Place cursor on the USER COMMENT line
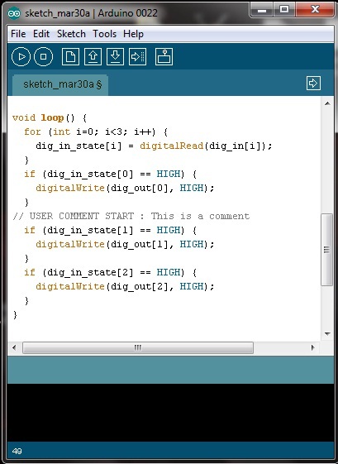Image resolution: width=338 pixels, height=464 pixels. (x=131, y=216)
